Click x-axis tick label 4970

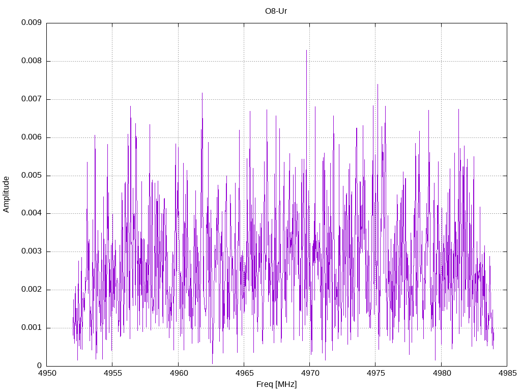coord(310,373)
